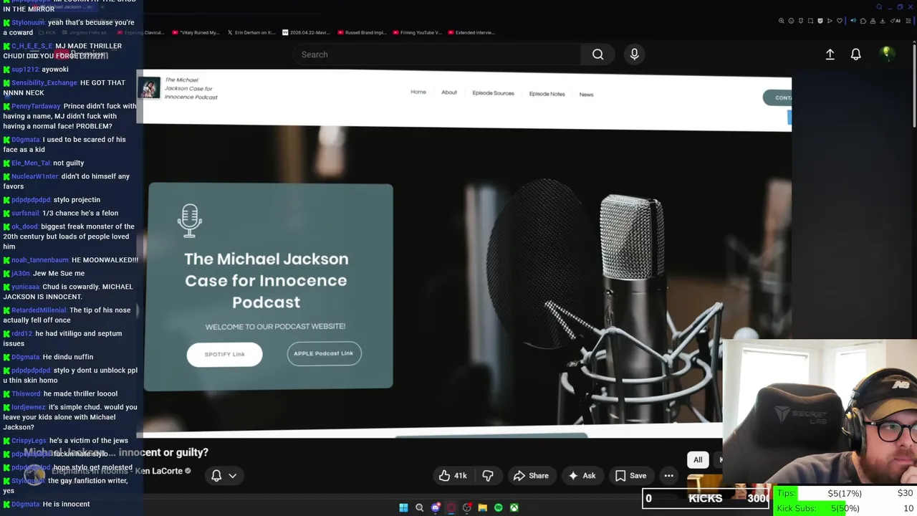
Task: Open the 'Filming YouTube V...' bookmark
Action: point(418,32)
